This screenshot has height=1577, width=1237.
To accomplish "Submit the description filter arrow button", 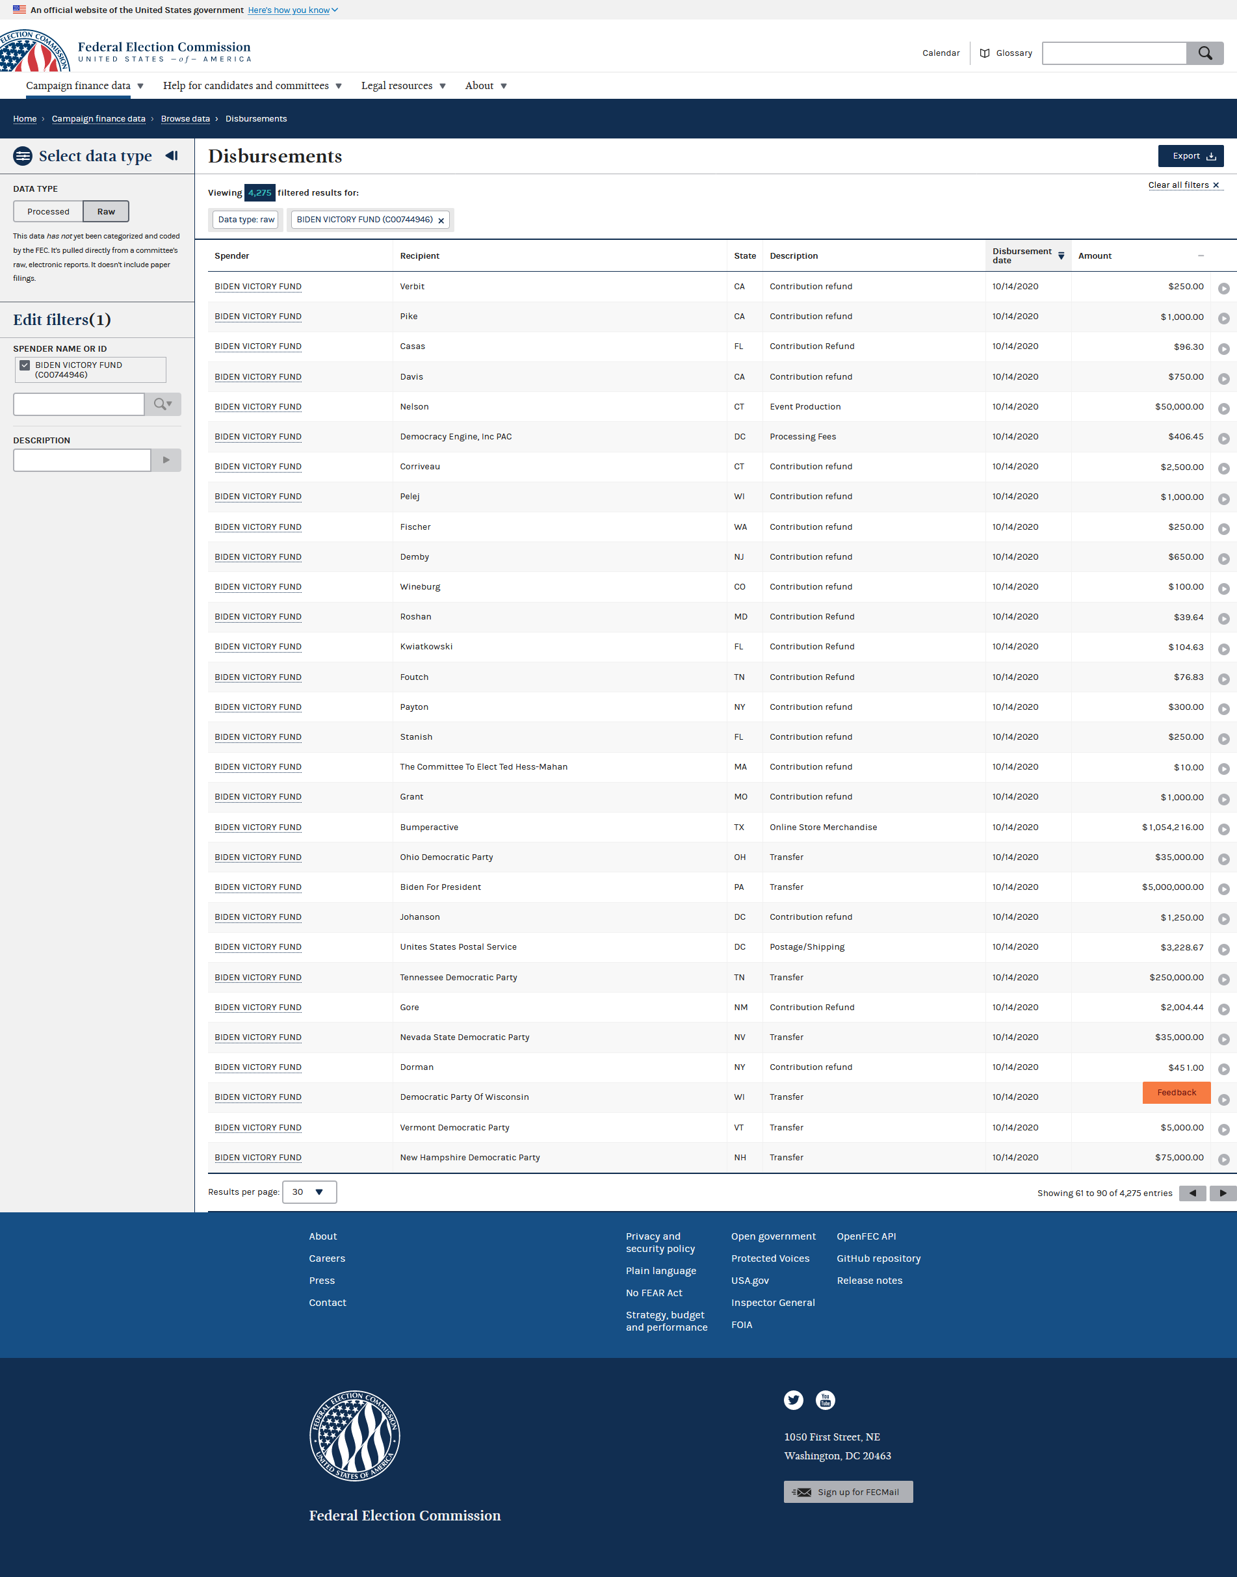I will [x=166, y=460].
